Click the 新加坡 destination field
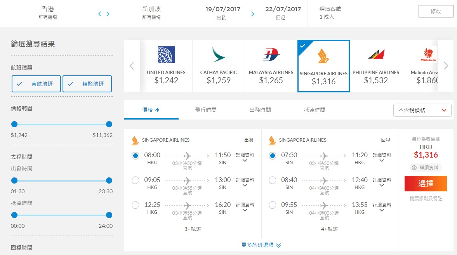This screenshot has height=255, width=457. [151, 13]
